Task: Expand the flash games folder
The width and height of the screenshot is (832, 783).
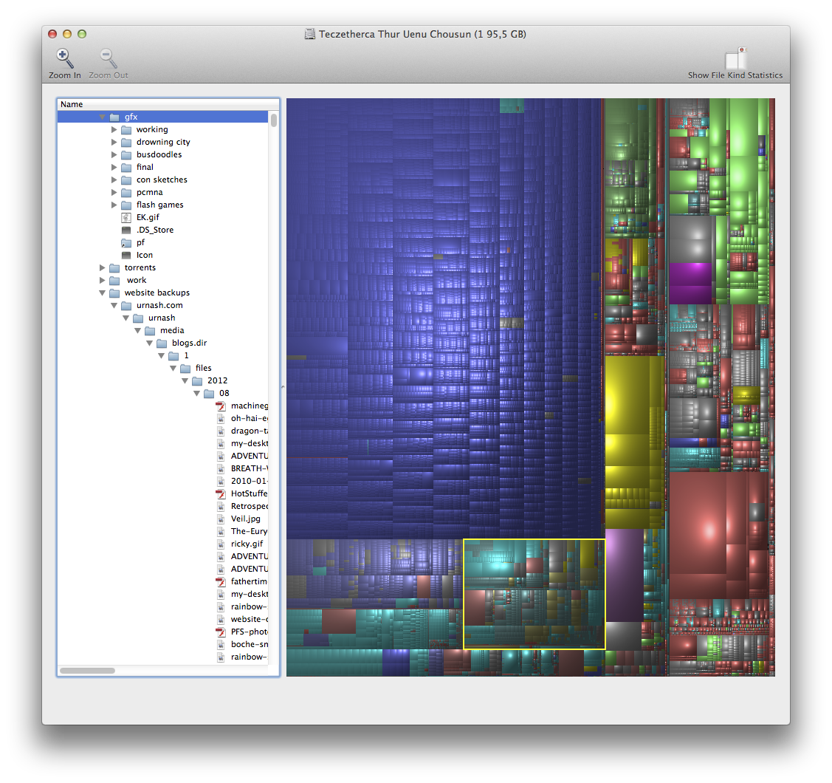Action: point(114,205)
